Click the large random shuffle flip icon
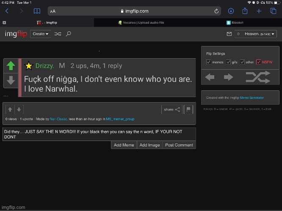282x211 pixels. [258, 77]
